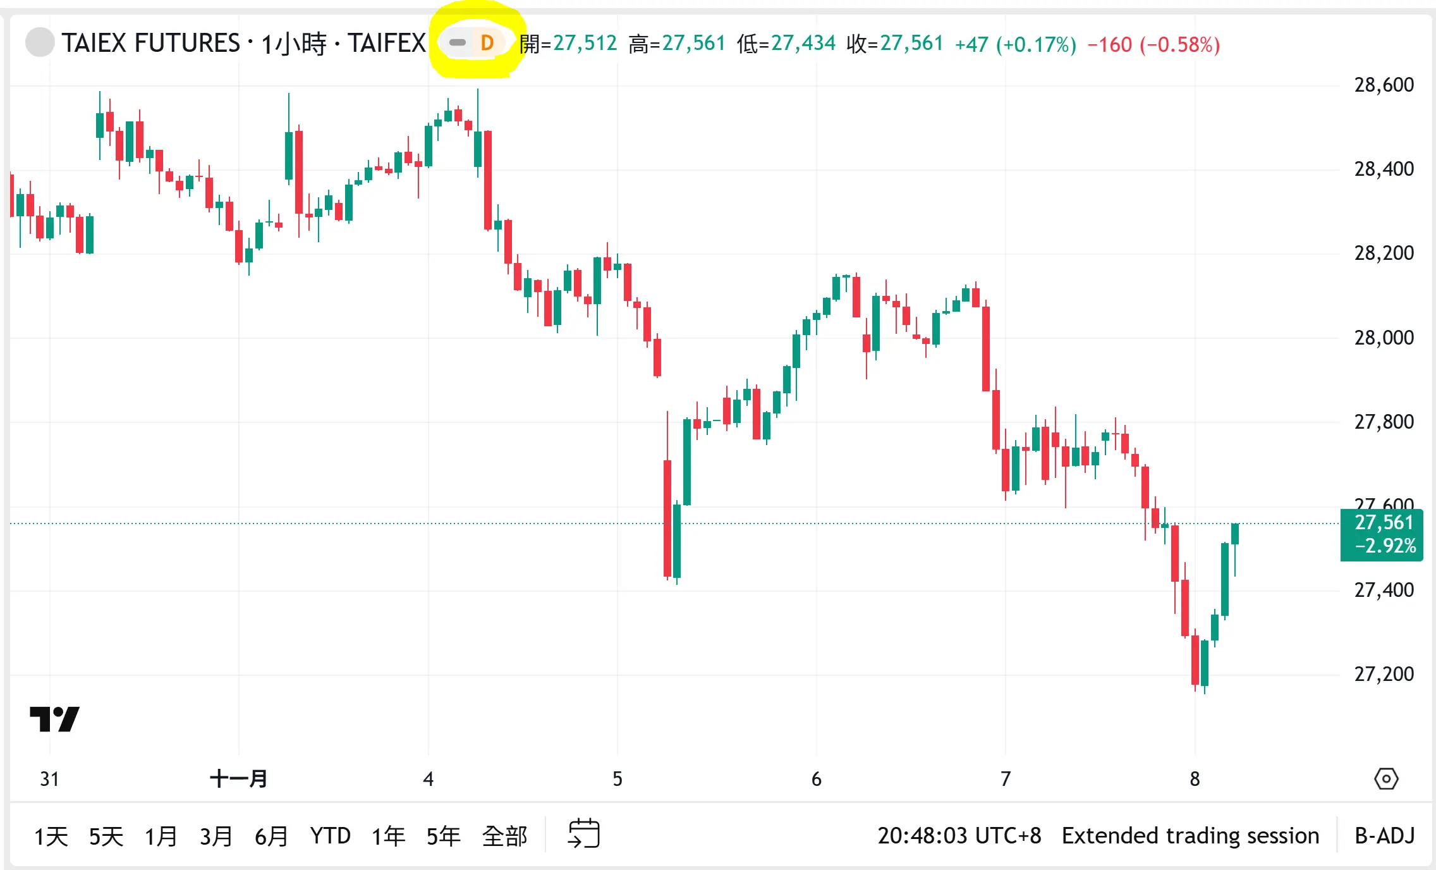Open the go-to-date calendar icon
This screenshot has height=870, width=1436.
coord(583,835)
